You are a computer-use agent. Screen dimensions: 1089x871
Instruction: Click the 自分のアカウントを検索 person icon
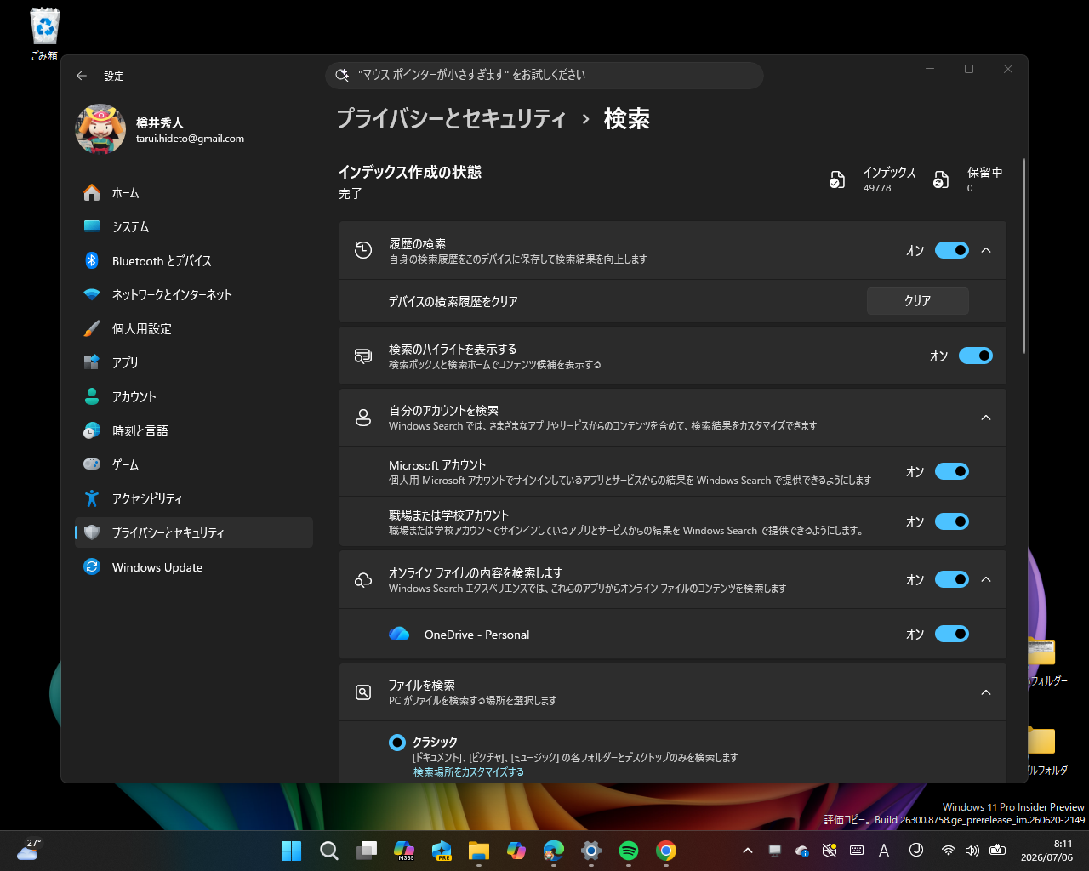coord(363,418)
